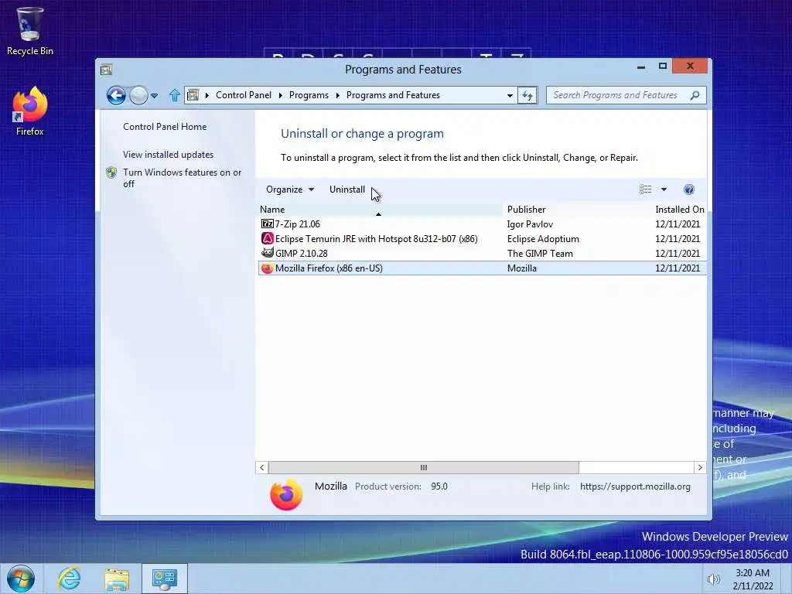Select the 7-Zip 21.06 entry
The image size is (792, 594).
[x=482, y=224]
